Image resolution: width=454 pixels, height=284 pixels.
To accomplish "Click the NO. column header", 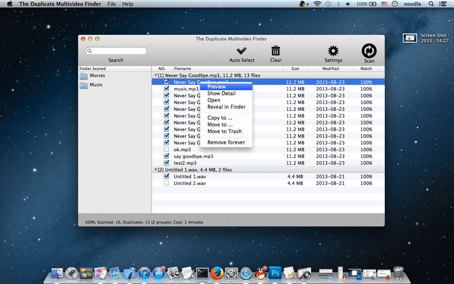I will click(x=162, y=69).
